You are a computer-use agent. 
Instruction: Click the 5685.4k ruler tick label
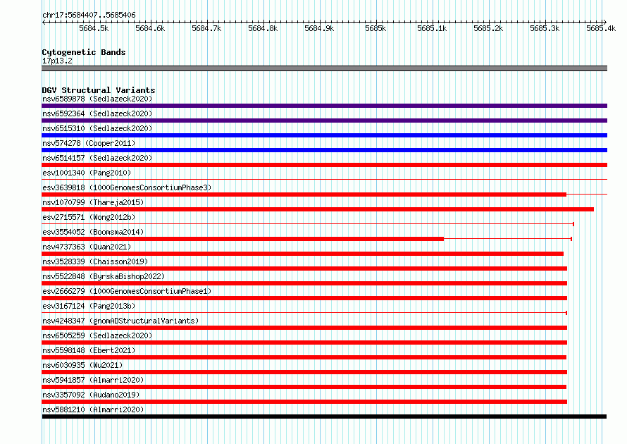click(601, 28)
